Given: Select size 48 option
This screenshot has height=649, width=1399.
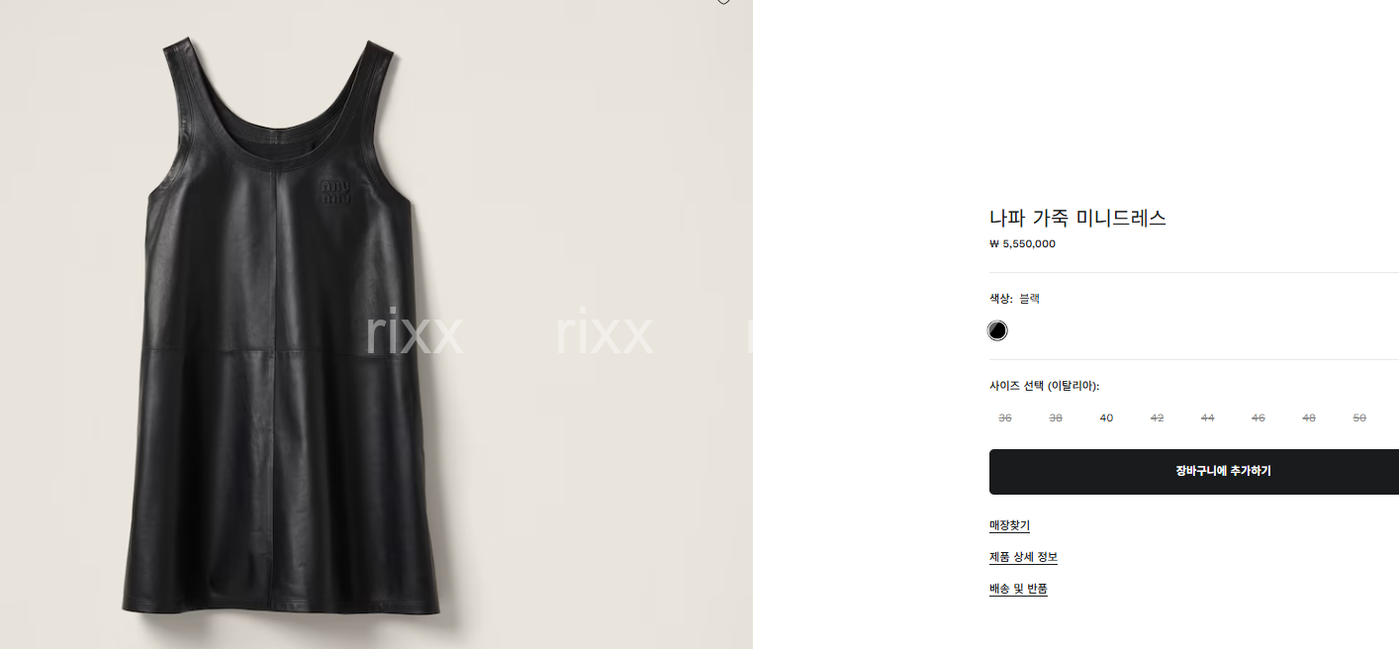Looking at the screenshot, I should [1309, 417].
